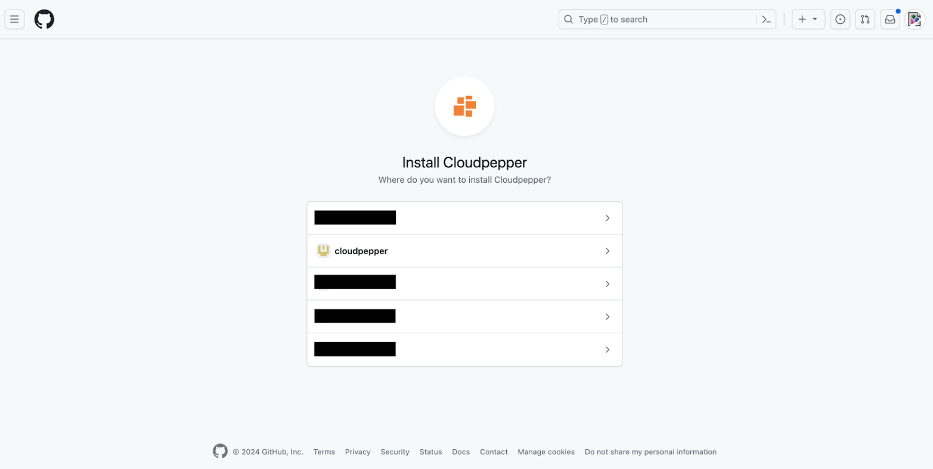View your issues via the issue icon
The height and width of the screenshot is (469, 933).
[840, 19]
